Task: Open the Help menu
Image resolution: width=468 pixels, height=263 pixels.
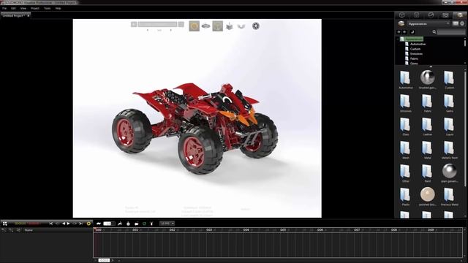Action: (58, 8)
